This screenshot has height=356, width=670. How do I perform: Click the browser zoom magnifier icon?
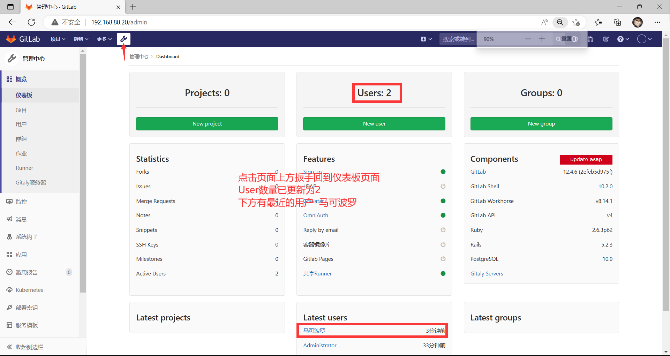tap(560, 22)
